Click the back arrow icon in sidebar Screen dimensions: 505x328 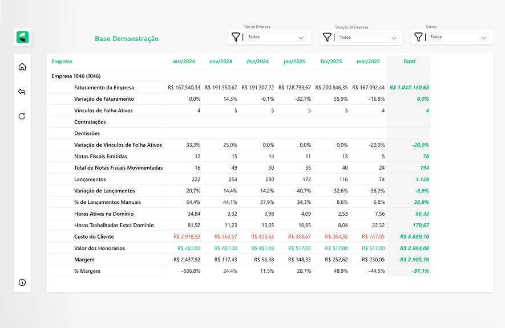tap(22, 92)
